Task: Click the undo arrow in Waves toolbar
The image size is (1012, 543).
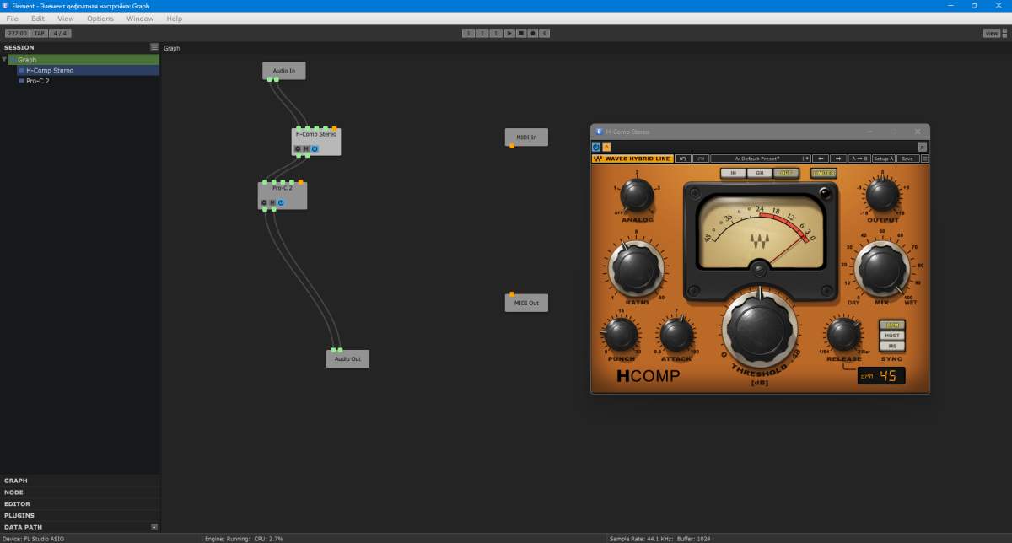Action: click(x=683, y=159)
